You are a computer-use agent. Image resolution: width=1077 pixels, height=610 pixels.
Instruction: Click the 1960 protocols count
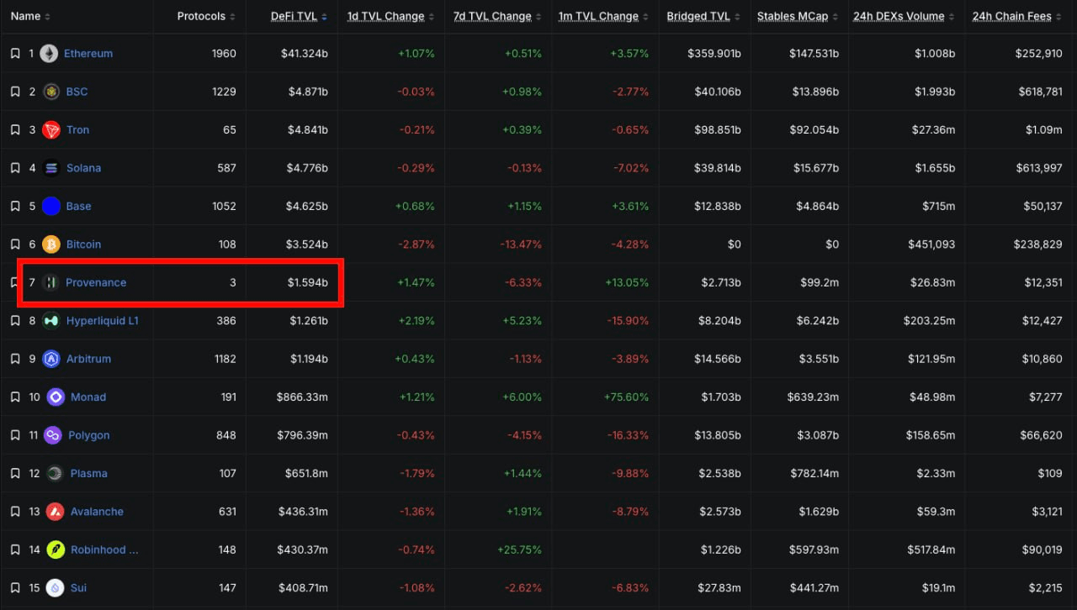tap(224, 54)
